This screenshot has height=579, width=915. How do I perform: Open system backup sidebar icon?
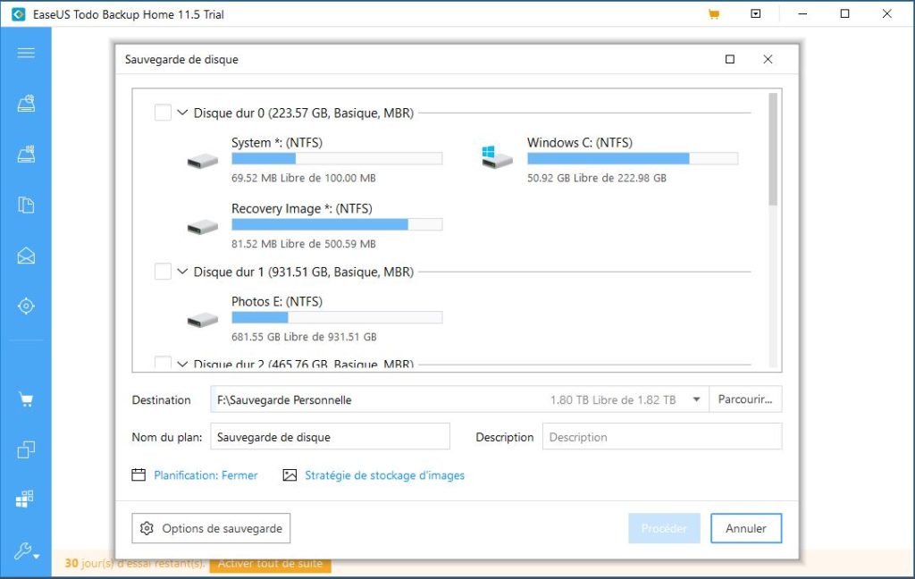click(x=26, y=154)
